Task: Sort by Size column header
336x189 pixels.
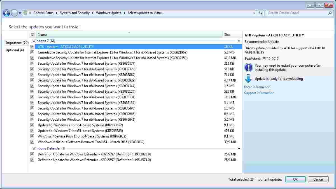Action: [232, 35]
